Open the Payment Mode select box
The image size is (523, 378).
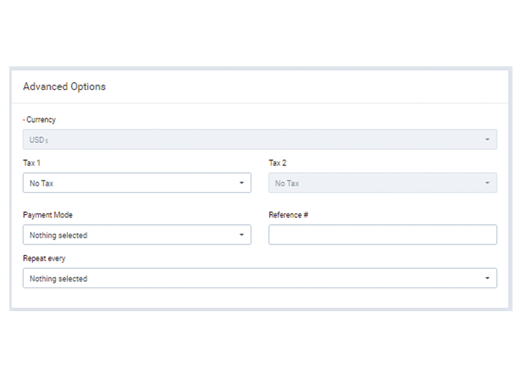137,236
